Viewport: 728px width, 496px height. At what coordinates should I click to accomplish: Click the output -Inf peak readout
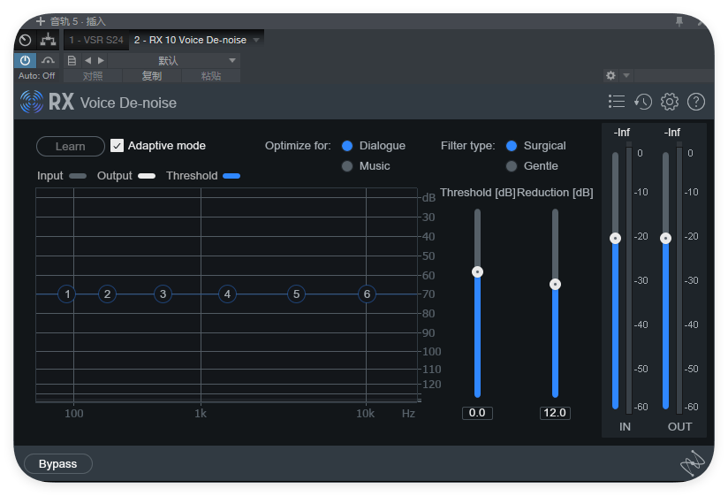pos(671,133)
